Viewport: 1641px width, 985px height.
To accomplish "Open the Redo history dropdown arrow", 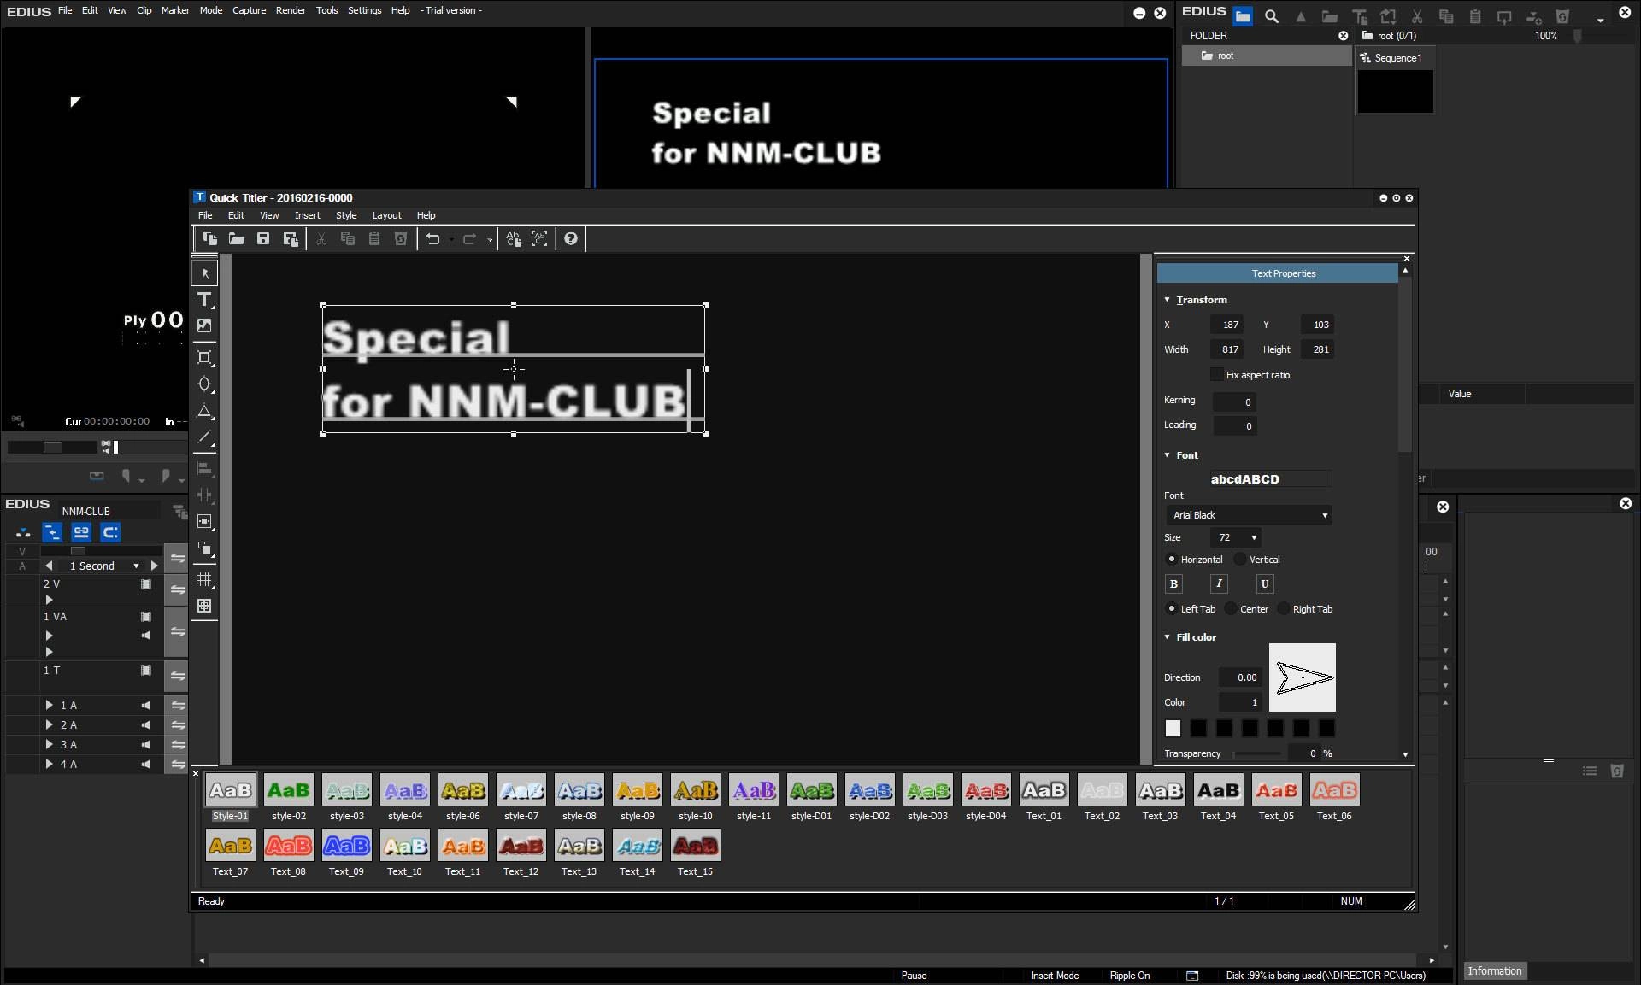I will [490, 240].
